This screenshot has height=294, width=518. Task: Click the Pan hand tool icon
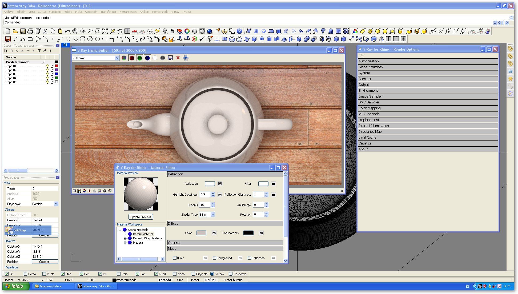(x=75, y=31)
